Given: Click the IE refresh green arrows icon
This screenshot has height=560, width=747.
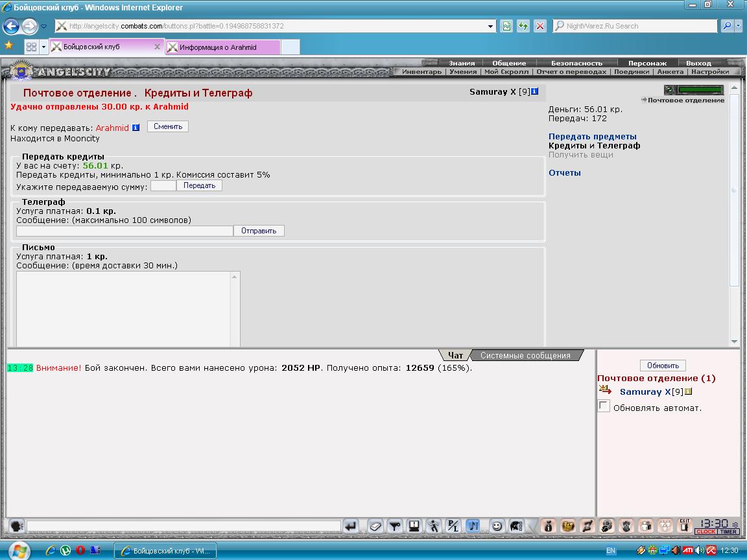Looking at the screenshot, I should 523,26.
